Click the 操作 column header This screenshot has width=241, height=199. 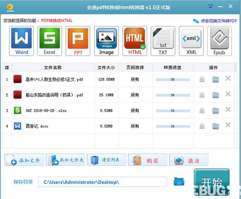coord(214,68)
